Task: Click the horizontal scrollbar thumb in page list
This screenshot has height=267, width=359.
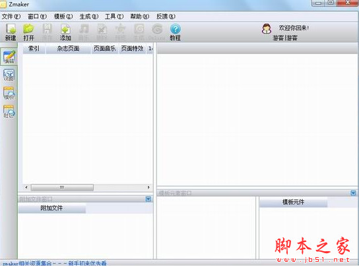Action: [62, 187]
